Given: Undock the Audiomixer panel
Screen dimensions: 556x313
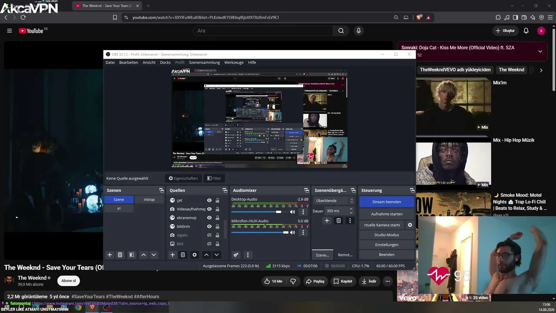Looking at the screenshot, I should coord(307,190).
